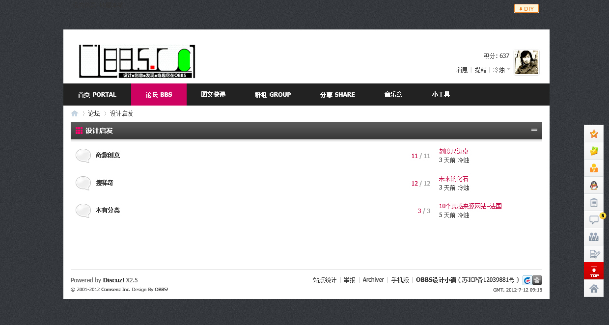Open the 图文快递 nav tab
The image size is (609, 325).
(x=213, y=95)
